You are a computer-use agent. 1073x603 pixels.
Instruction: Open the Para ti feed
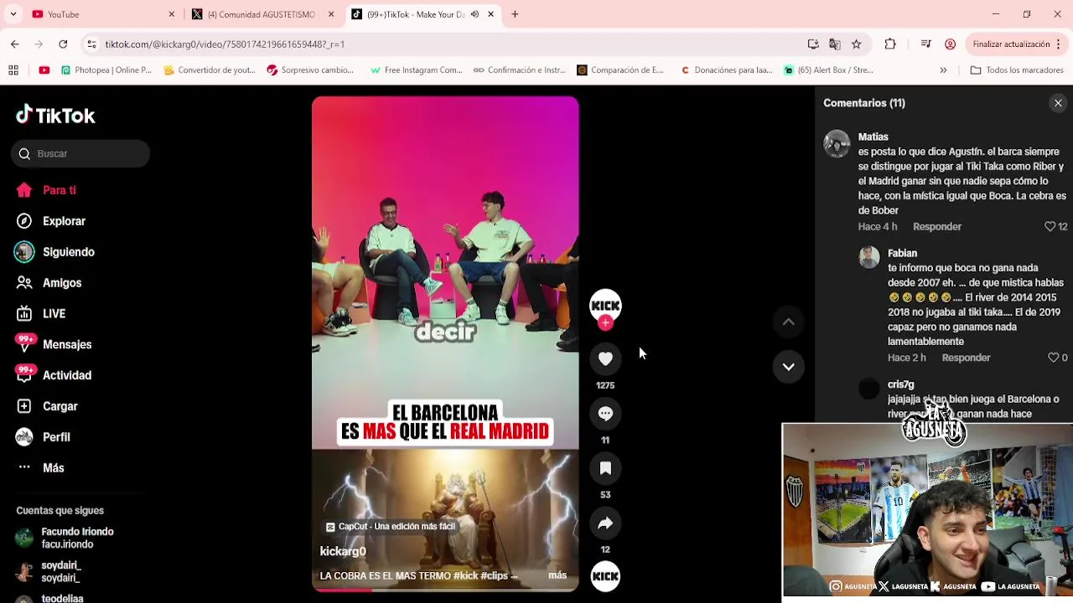(47, 190)
